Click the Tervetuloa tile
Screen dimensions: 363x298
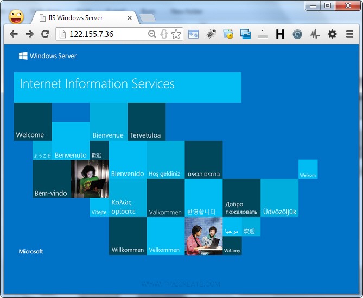[147, 122]
